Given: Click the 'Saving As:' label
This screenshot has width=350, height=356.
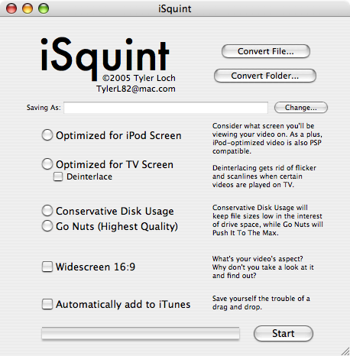Looking at the screenshot, I should click(x=44, y=108).
